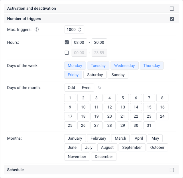Select Even days of the month
Image resolution: width=183 pixels, height=178 pixels.
click(x=86, y=88)
